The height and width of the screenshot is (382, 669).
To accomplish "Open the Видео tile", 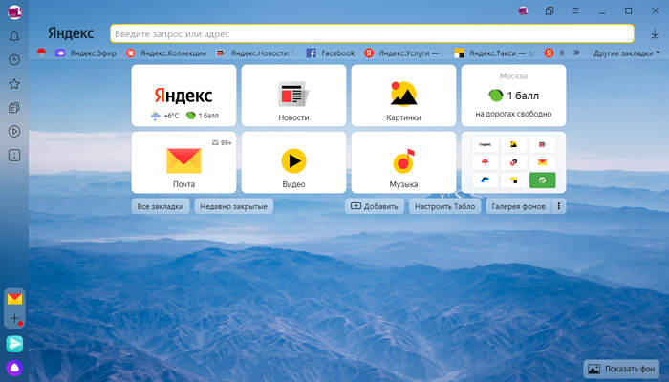I will click(293, 162).
